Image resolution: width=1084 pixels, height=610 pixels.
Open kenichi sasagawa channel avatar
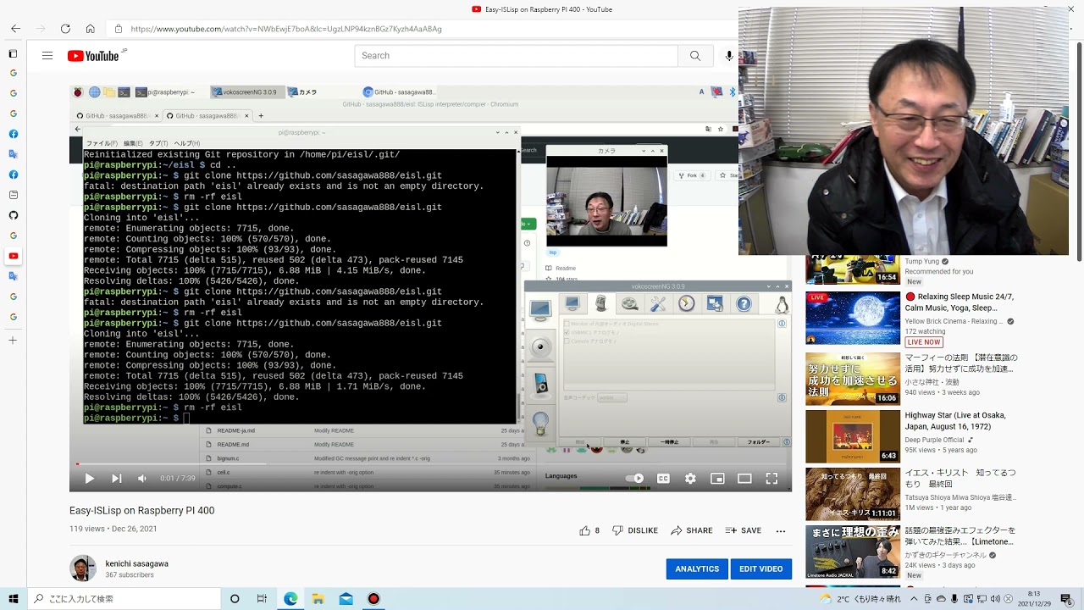coord(83,568)
